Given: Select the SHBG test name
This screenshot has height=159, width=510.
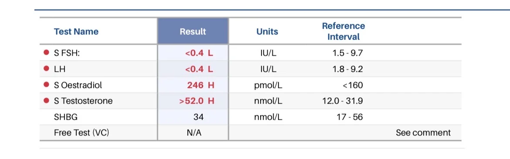Looking at the screenshot, I should click(x=66, y=117).
